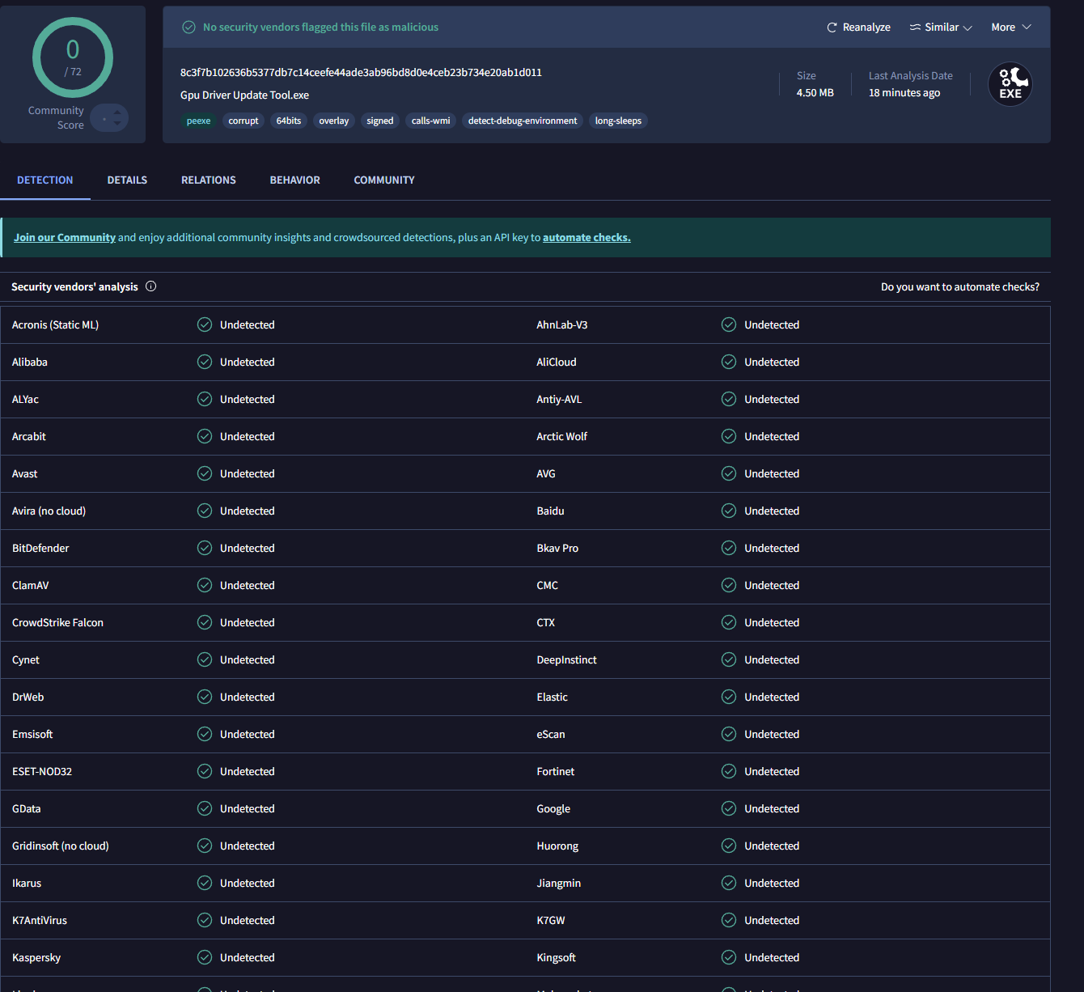Image resolution: width=1084 pixels, height=992 pixels.
Task: Click the file name Gpu Driver Update Tool.exe
Action: (x=244, y=95)
